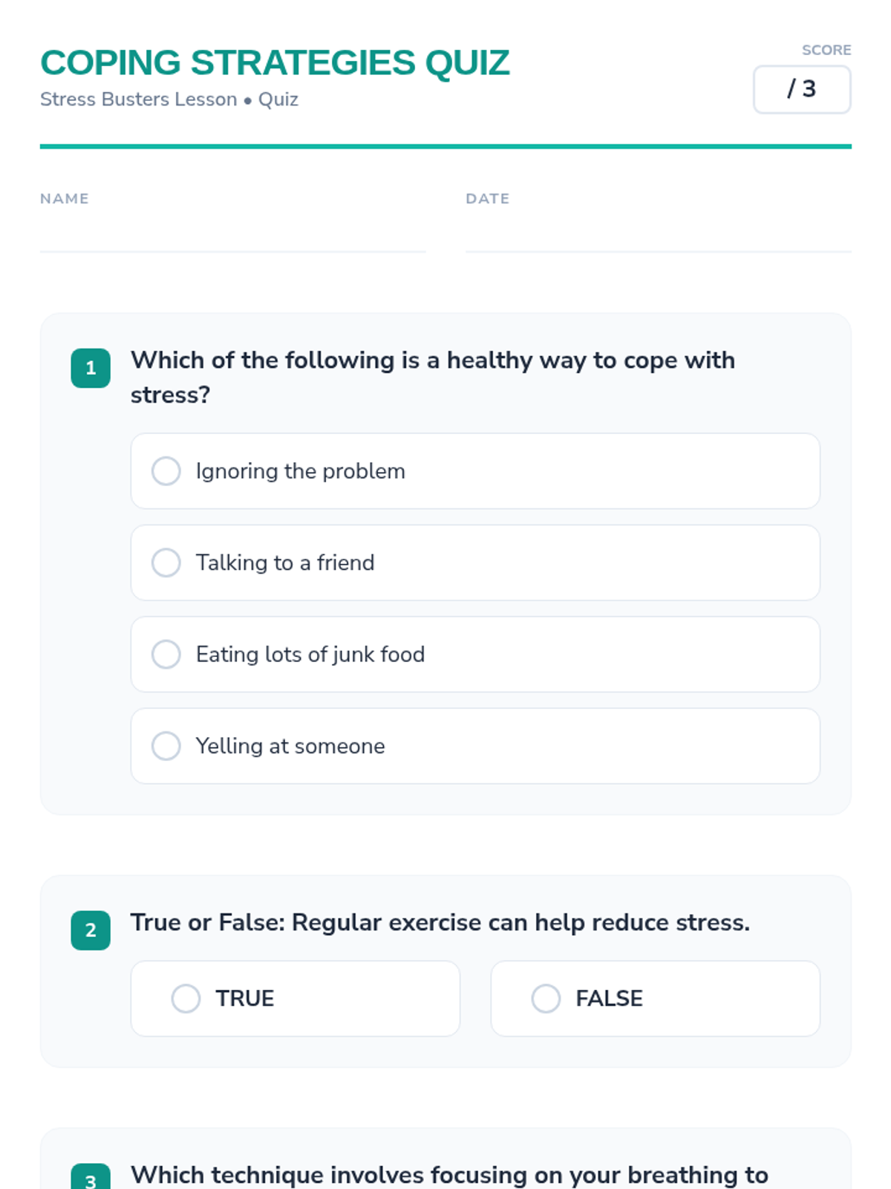Click the "Coping Strategies Quiz" title

coord(275,63)
